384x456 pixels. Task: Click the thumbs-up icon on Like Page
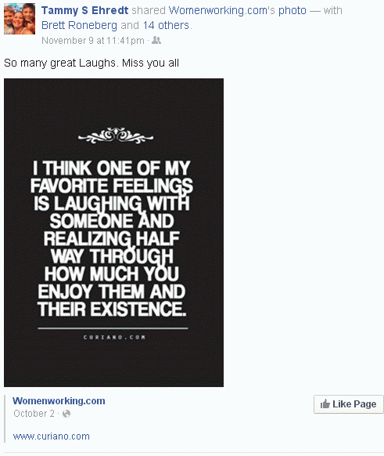[x=325, y=404]
